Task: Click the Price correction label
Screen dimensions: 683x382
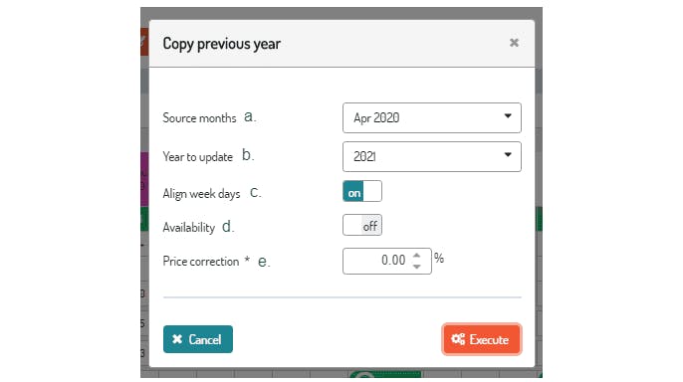Action: coord(201,261)
